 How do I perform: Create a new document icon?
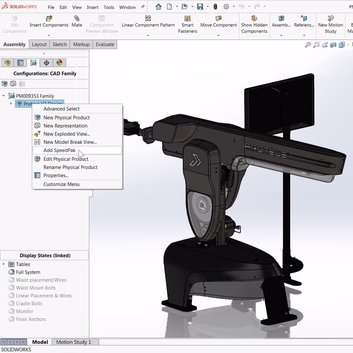(169, 7)
